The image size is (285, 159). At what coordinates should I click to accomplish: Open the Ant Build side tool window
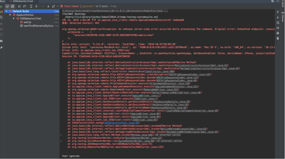click(283, 4)
